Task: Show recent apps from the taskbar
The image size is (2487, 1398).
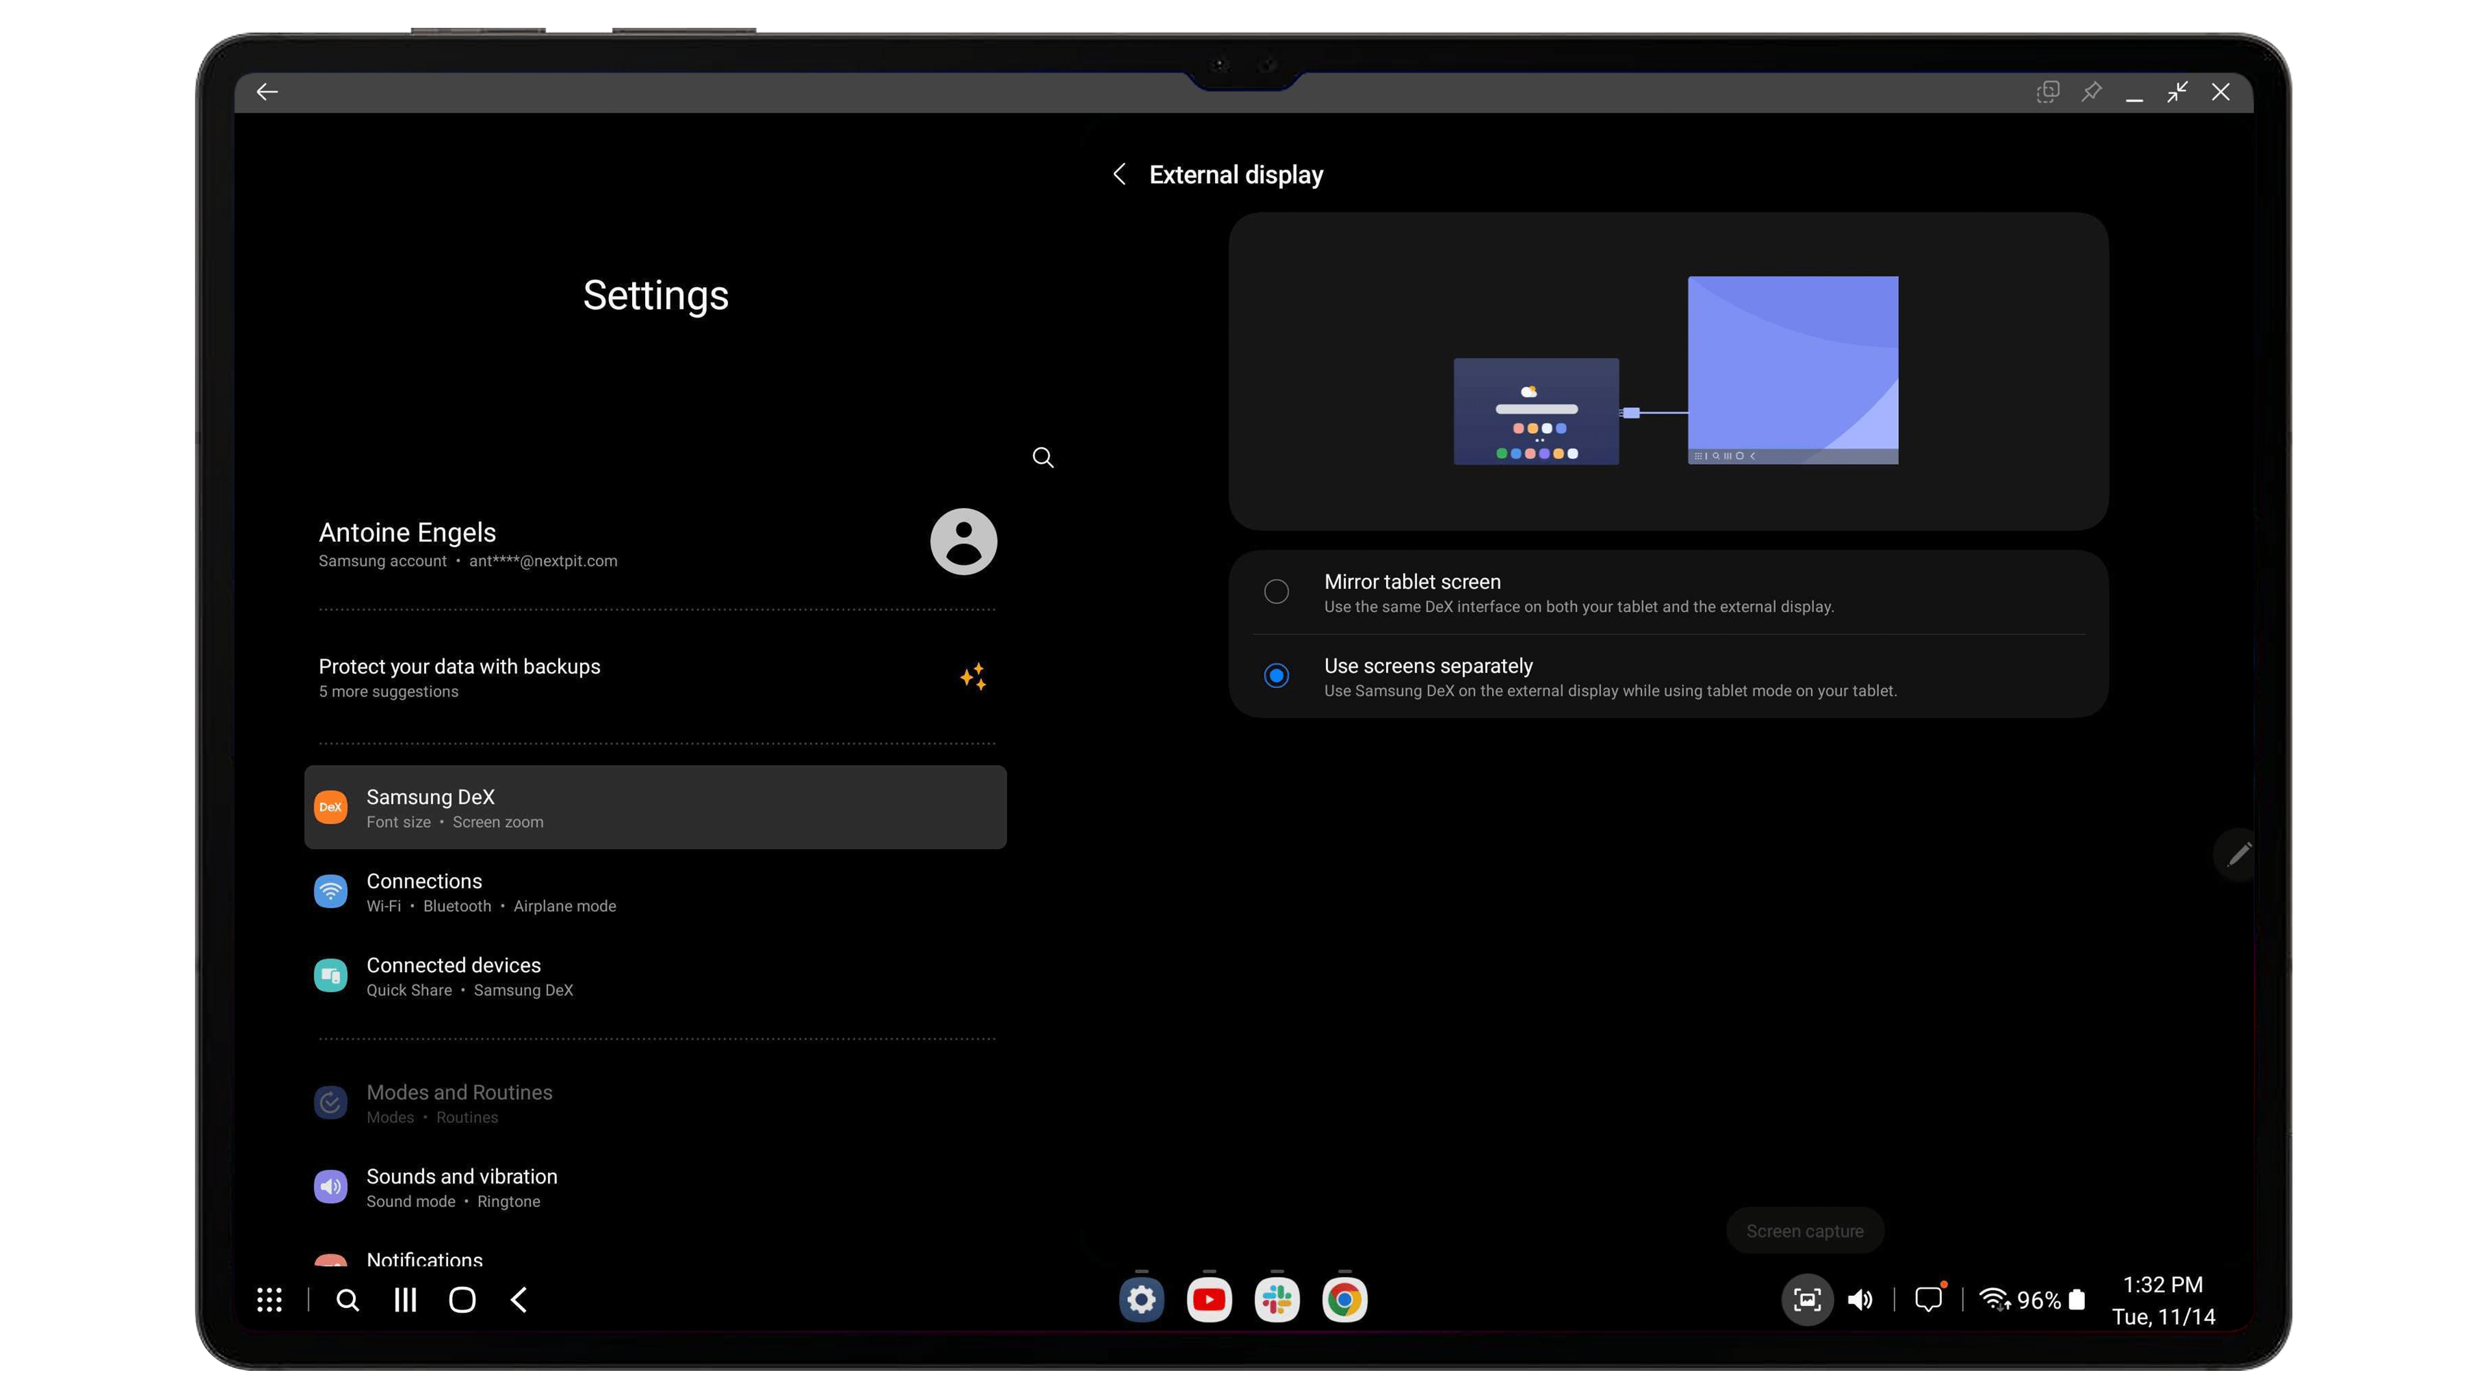Action: click(x=405, y=1300)
